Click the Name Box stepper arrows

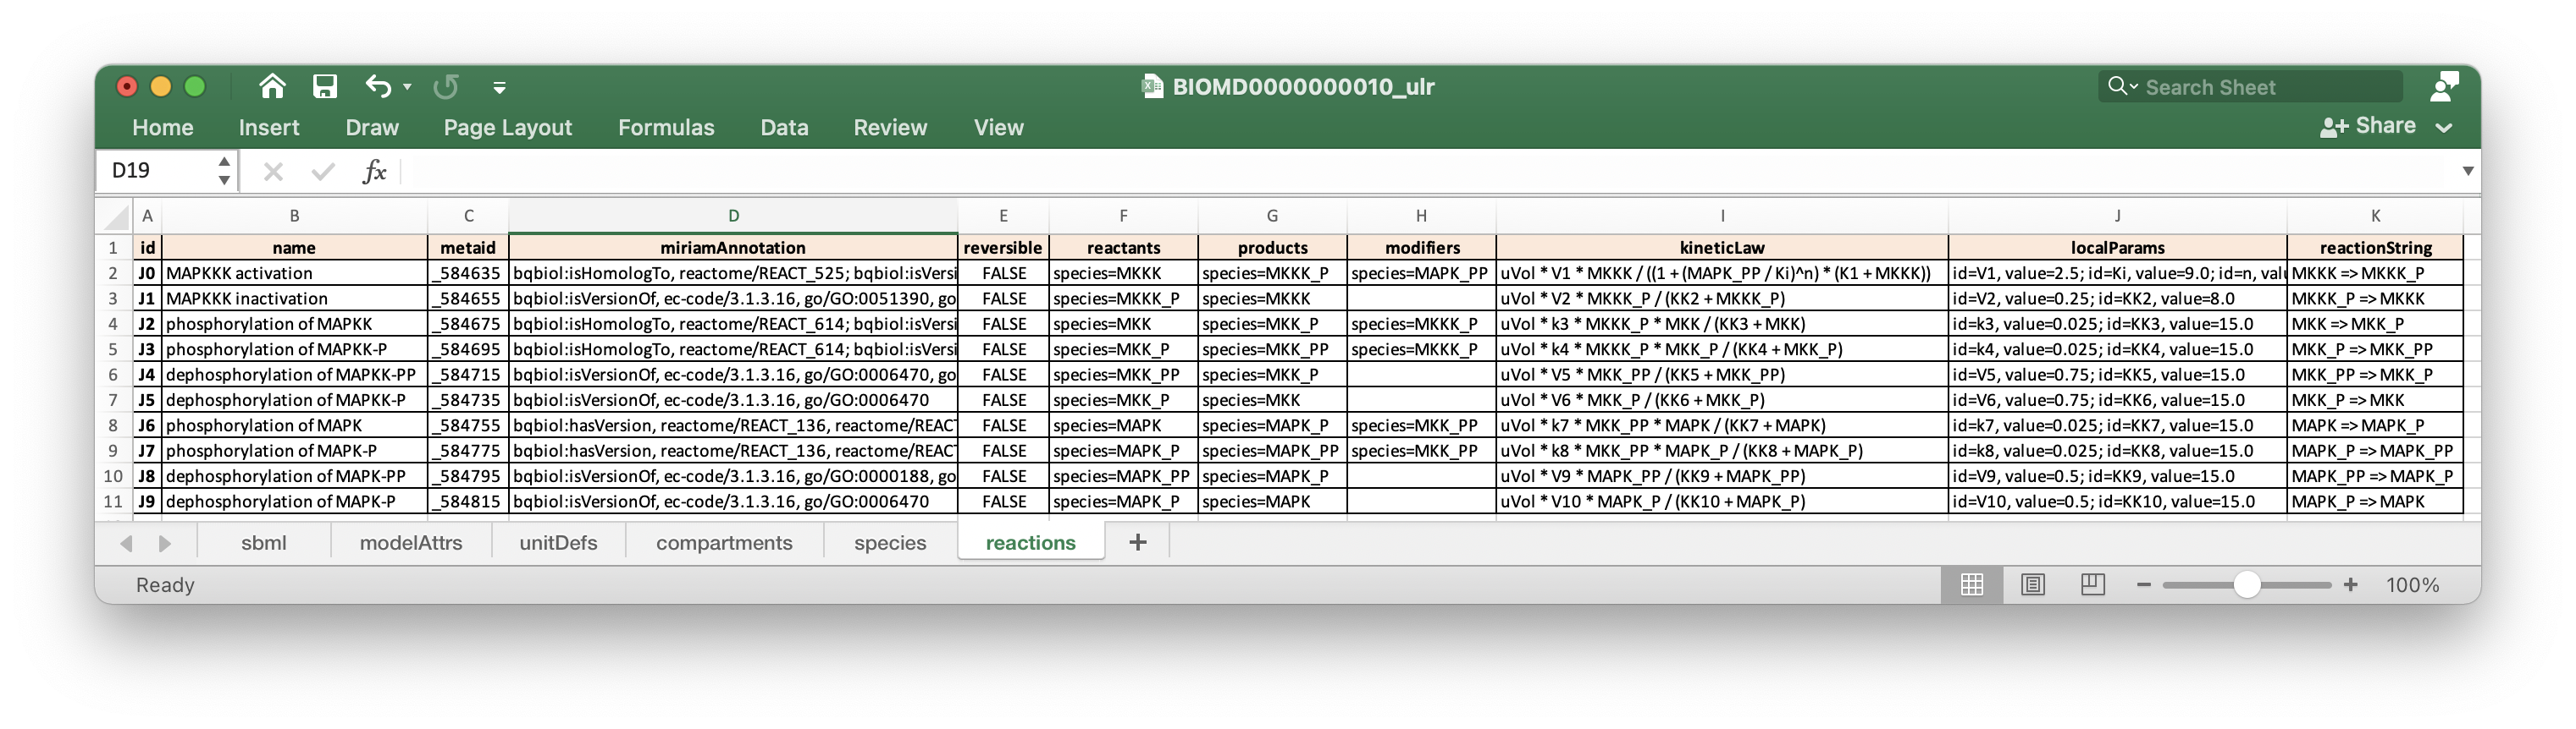click(224, 171)
